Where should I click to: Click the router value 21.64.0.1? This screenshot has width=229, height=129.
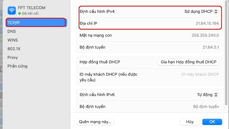(211, 47)
